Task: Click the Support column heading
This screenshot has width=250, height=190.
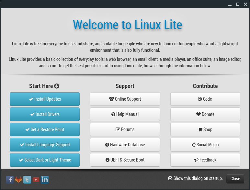Action: (x=125, y=86)
